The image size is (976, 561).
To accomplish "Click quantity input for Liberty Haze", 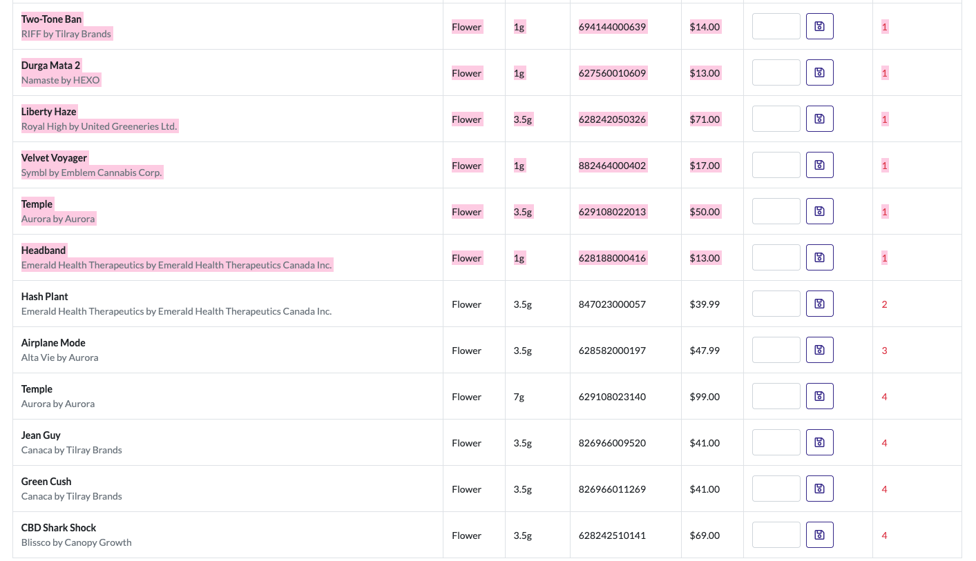I will pyautogui.click(x=776, y=119).
